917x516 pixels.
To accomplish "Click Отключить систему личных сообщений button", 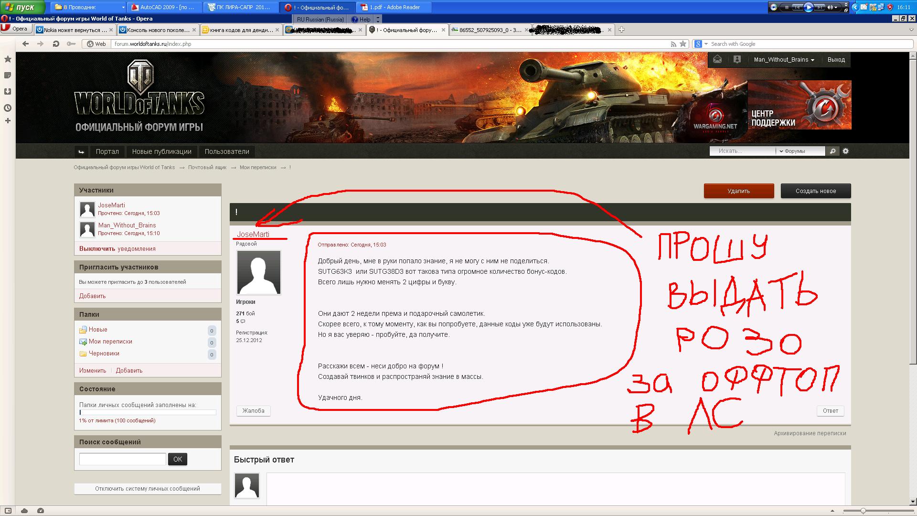I will (148, 489).
